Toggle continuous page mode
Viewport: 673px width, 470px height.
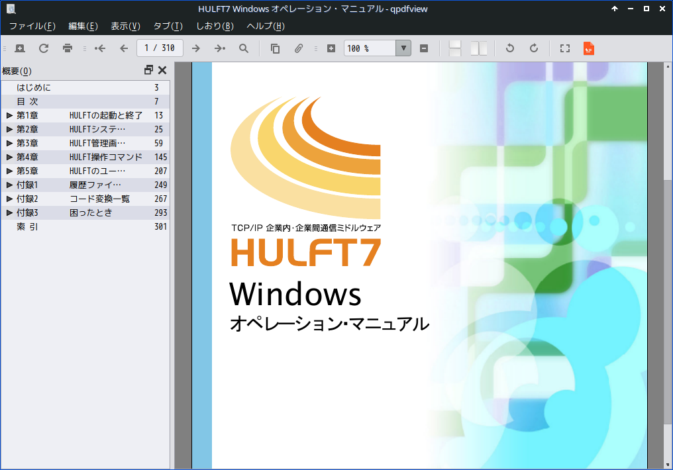click(x=455, y=48)
